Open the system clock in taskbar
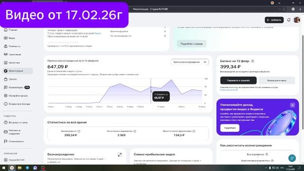Image resolution: width=304 pixels, height=171 pixels. [290, 168]
